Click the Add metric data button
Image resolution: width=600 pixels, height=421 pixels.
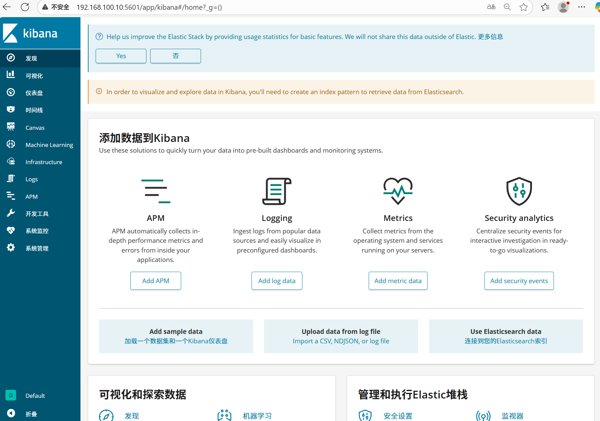(x=398, y=281)
